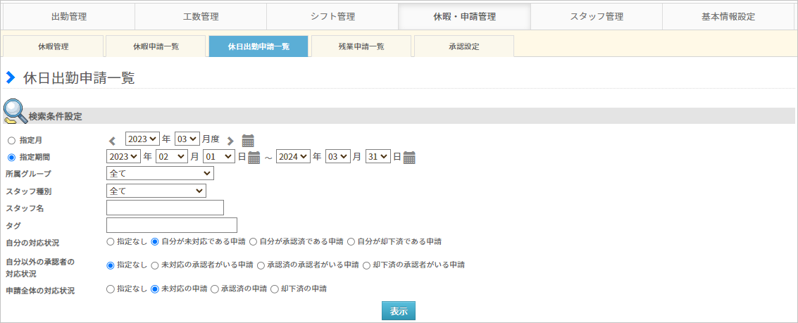Choose 未対応の承認者がいる申請 radio option
Screen dimensions: 798x323
pos(156,265)
